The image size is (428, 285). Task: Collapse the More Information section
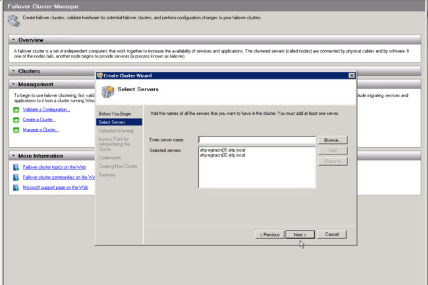tap(13, 156)
